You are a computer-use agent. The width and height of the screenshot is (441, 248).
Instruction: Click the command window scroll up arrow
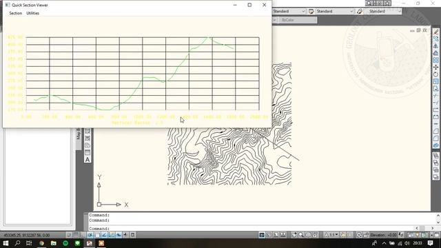438,216
